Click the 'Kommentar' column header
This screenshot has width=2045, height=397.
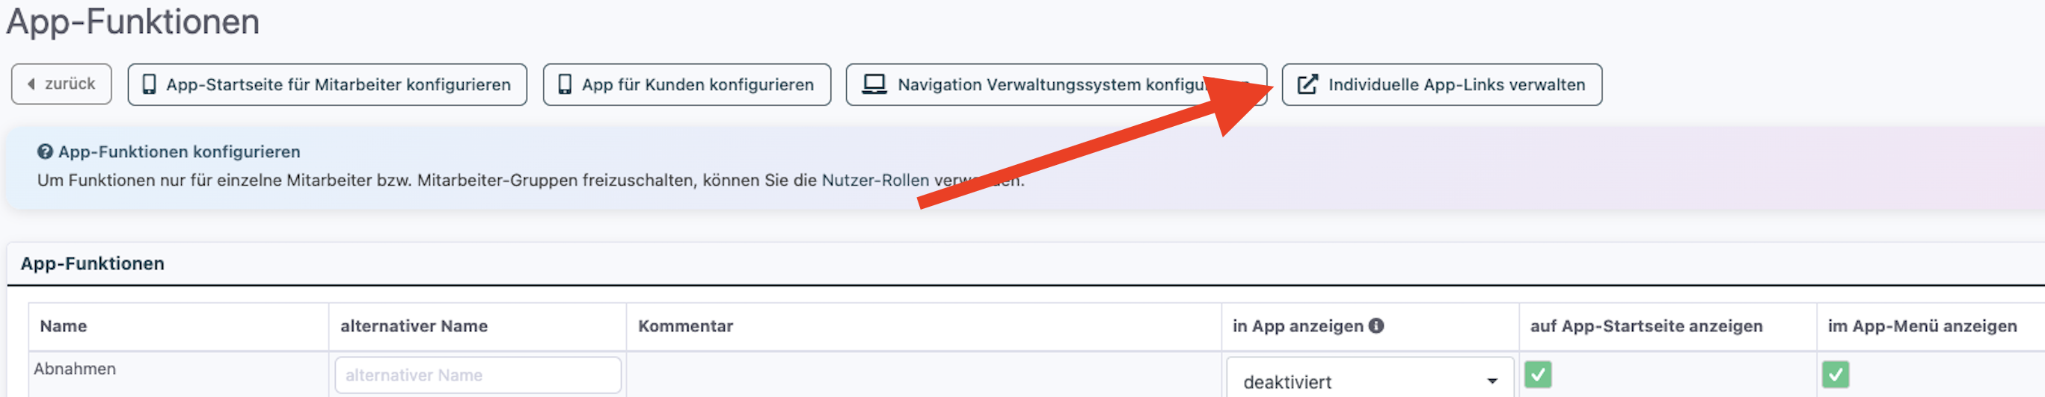(x=685, y=325)
